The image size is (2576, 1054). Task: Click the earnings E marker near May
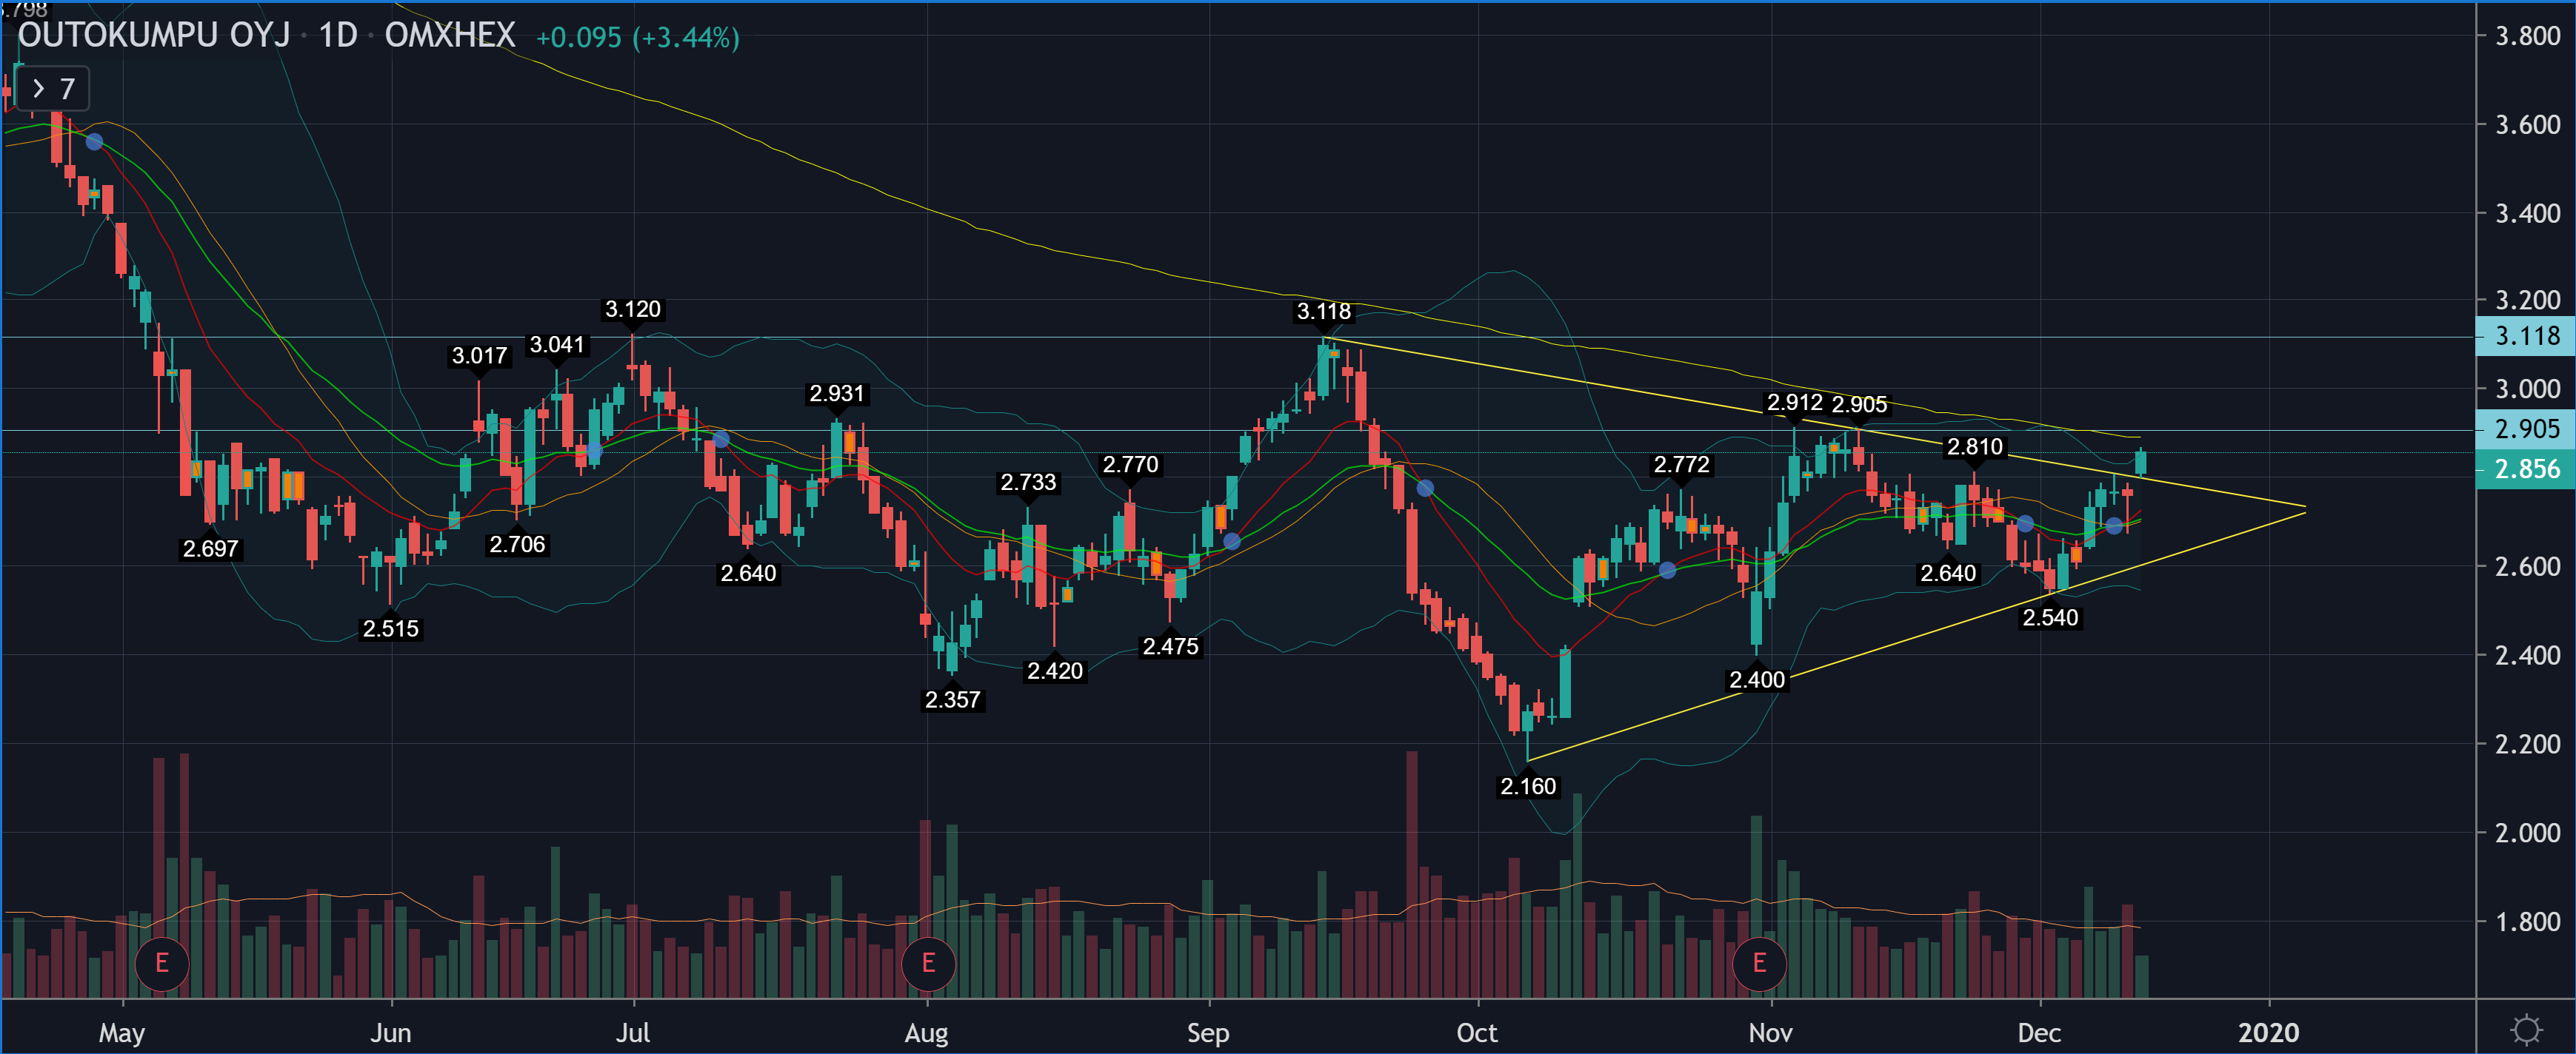click(161, 963)
